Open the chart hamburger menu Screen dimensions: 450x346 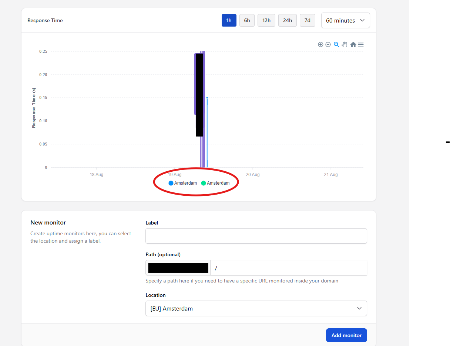(361, 44)
